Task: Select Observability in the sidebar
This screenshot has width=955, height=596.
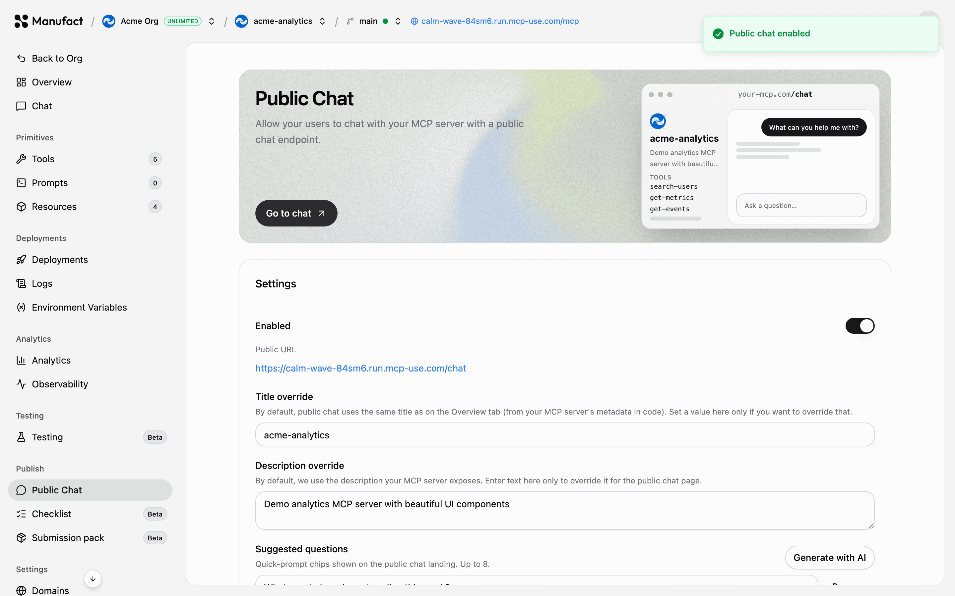Action: [90, 384]
